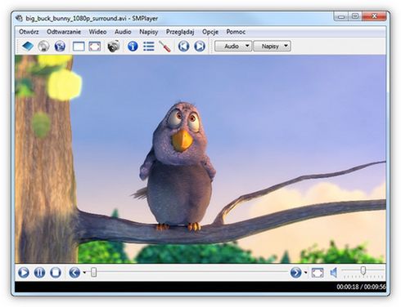This screenshot has width=401, height=307.
Task: Click the video of the bird
Action: [x=200, y=159]
